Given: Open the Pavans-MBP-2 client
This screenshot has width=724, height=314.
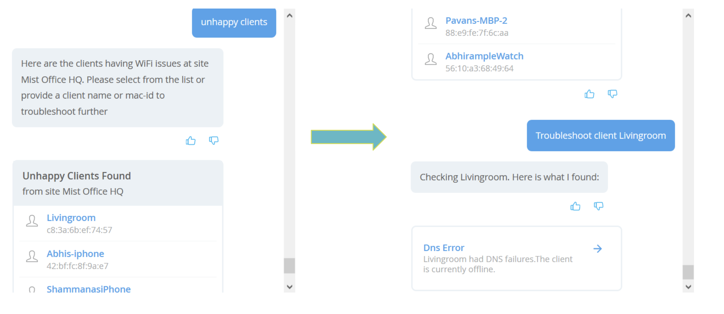Looking at the screenshot, I should [x=476, y=20].
